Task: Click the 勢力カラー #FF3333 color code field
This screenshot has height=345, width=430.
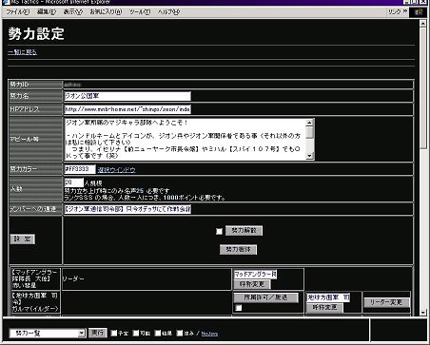Action: point(80,169)
